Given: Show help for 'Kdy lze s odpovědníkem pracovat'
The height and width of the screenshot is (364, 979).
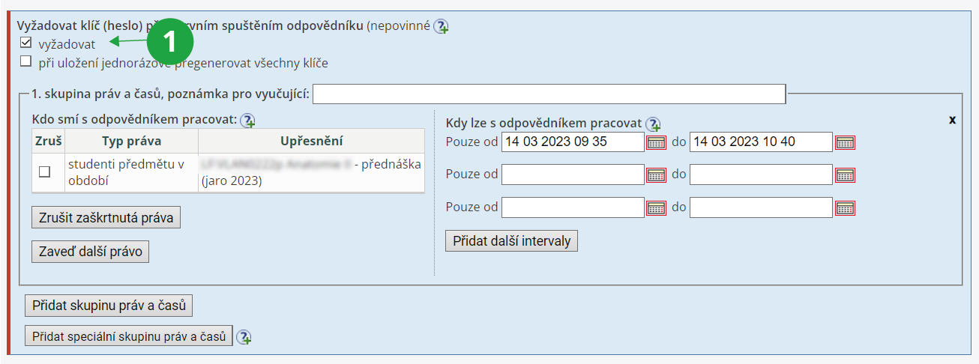Looking at the screenshot, I should point(653,124).
